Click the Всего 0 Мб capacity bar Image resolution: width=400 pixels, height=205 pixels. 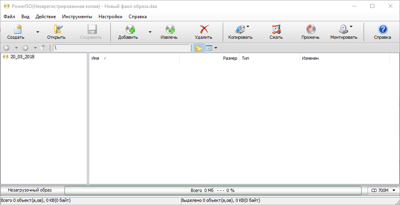(213, 190)
